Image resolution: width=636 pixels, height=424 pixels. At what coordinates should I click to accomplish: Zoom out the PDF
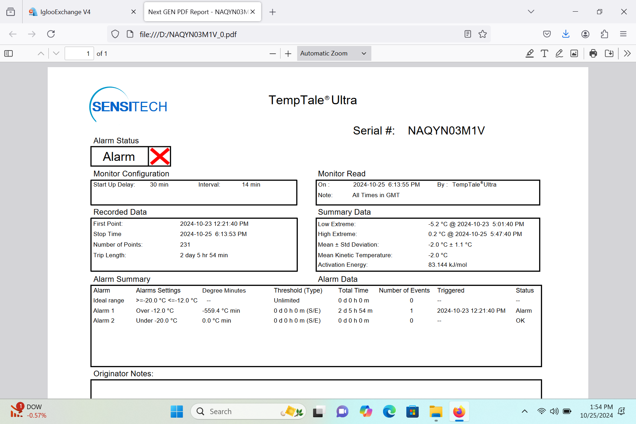tap(272, 53)
